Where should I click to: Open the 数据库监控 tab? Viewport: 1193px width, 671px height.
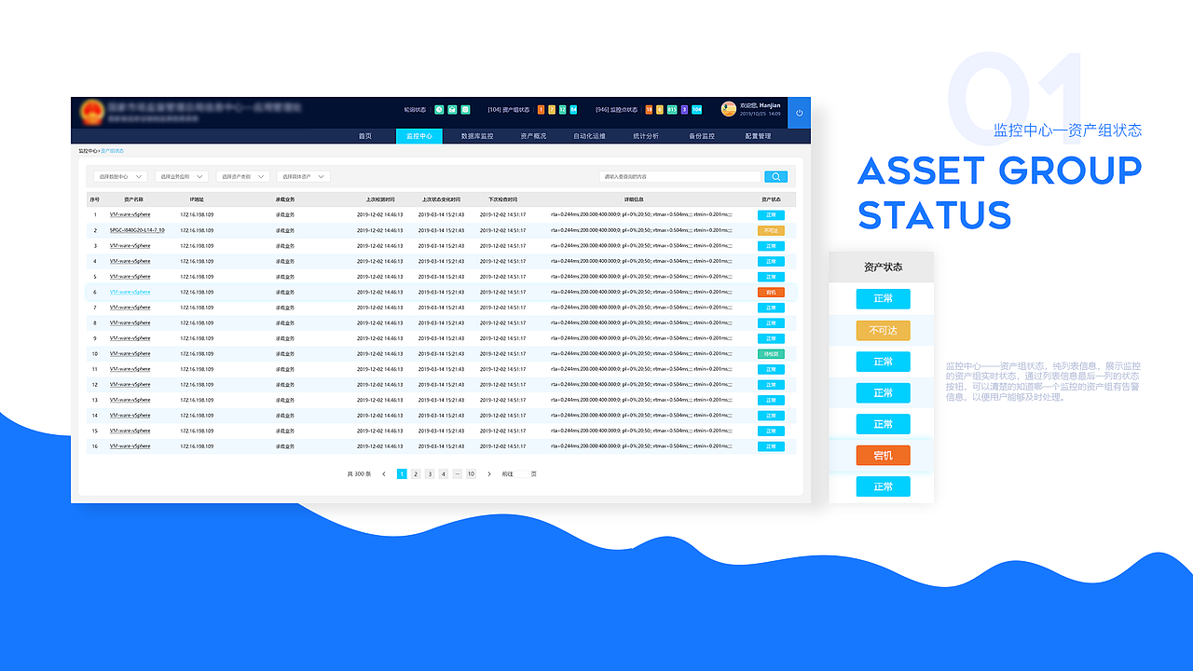coord(477,136)
